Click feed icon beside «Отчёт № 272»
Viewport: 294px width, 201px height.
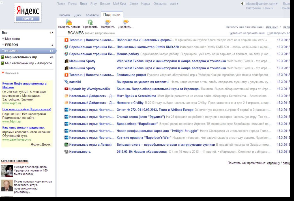coord(66,110)
